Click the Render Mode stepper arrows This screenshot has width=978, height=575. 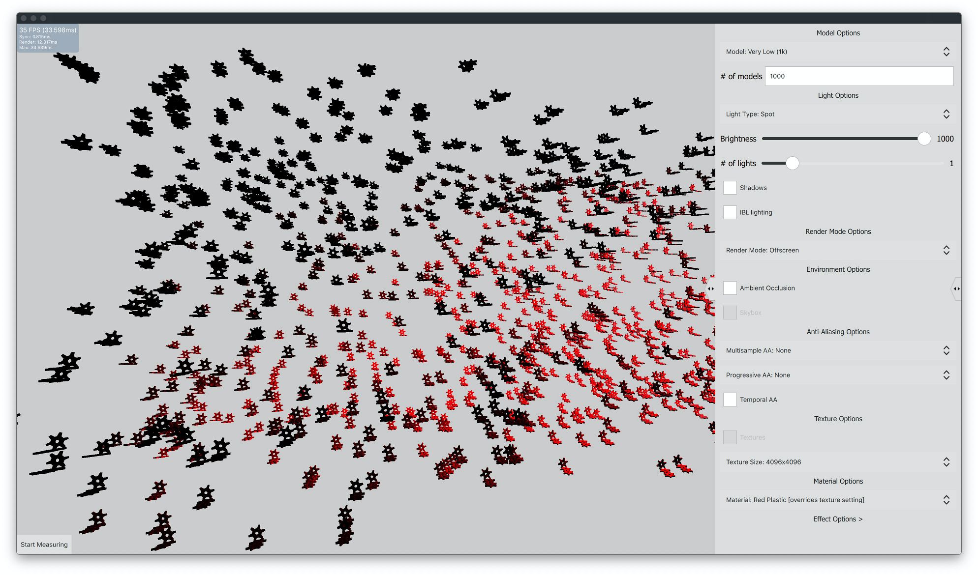pos(946,250)
